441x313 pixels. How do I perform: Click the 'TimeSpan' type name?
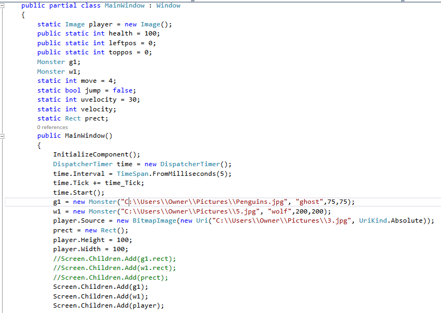pos(132,174)
